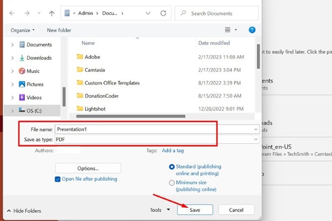Open the Adobe folder
Screen dimensions: 332x221
(x=92, y=56)
